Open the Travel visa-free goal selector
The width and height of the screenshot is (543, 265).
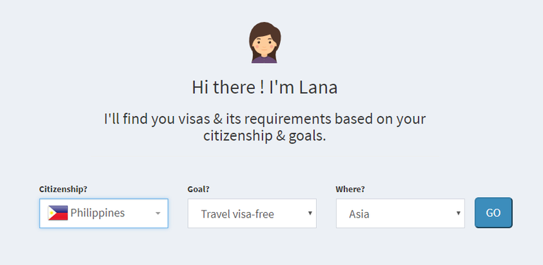252,213
